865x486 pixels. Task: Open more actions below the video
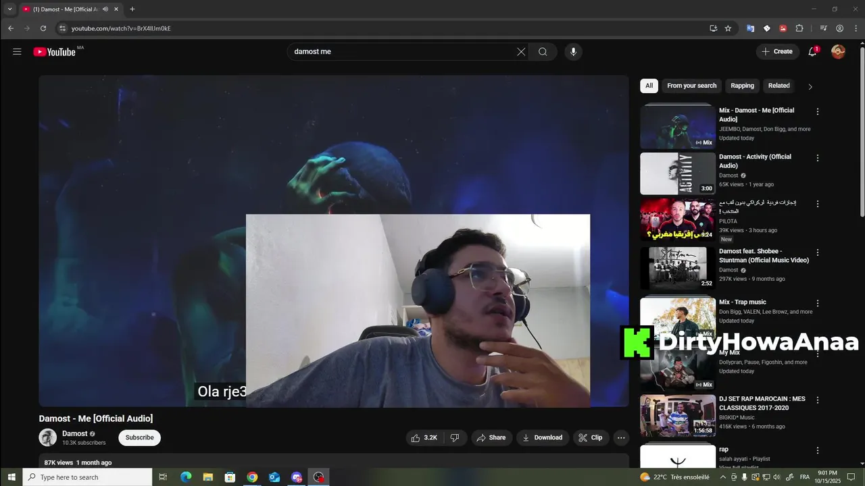tap(621, 437)
